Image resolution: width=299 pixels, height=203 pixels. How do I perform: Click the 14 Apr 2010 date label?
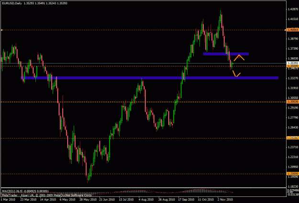pyautogui.click(x=48, y=200)
